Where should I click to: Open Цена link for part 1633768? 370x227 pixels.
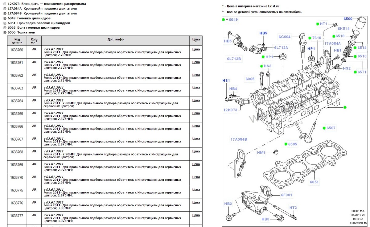click(196, 151)
